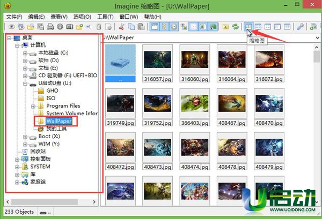Select the GHO folder in the tree
The image size is (322, 219).
[53, 90]
